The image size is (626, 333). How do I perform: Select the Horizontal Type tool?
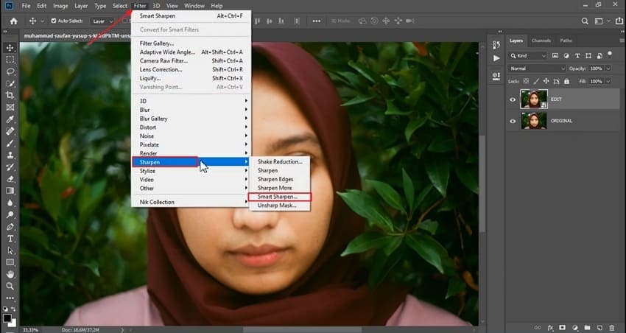coord(10,239)
